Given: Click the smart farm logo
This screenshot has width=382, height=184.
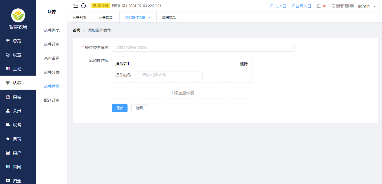Looking at the screenshot, I should pyautogui.click(x=18, y=15).
